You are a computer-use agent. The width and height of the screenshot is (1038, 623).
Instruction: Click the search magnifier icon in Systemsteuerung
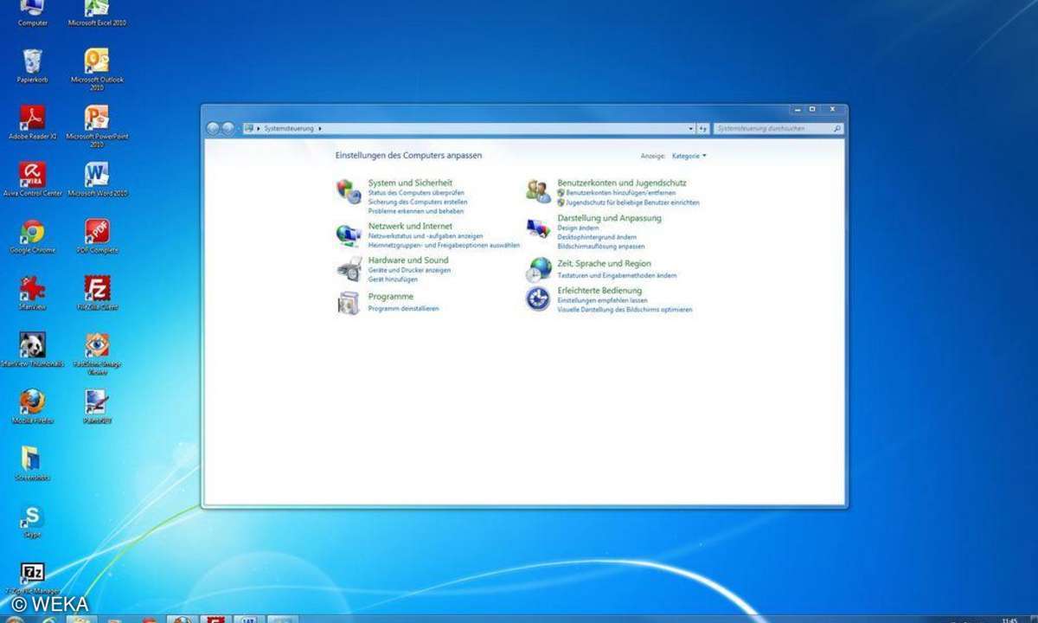pos(836,128)
